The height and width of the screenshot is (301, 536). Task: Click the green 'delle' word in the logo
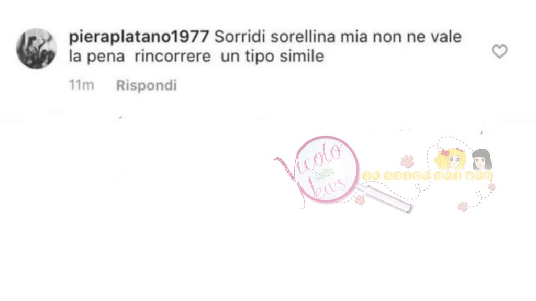pyautogui.click(x=323, y=175)
